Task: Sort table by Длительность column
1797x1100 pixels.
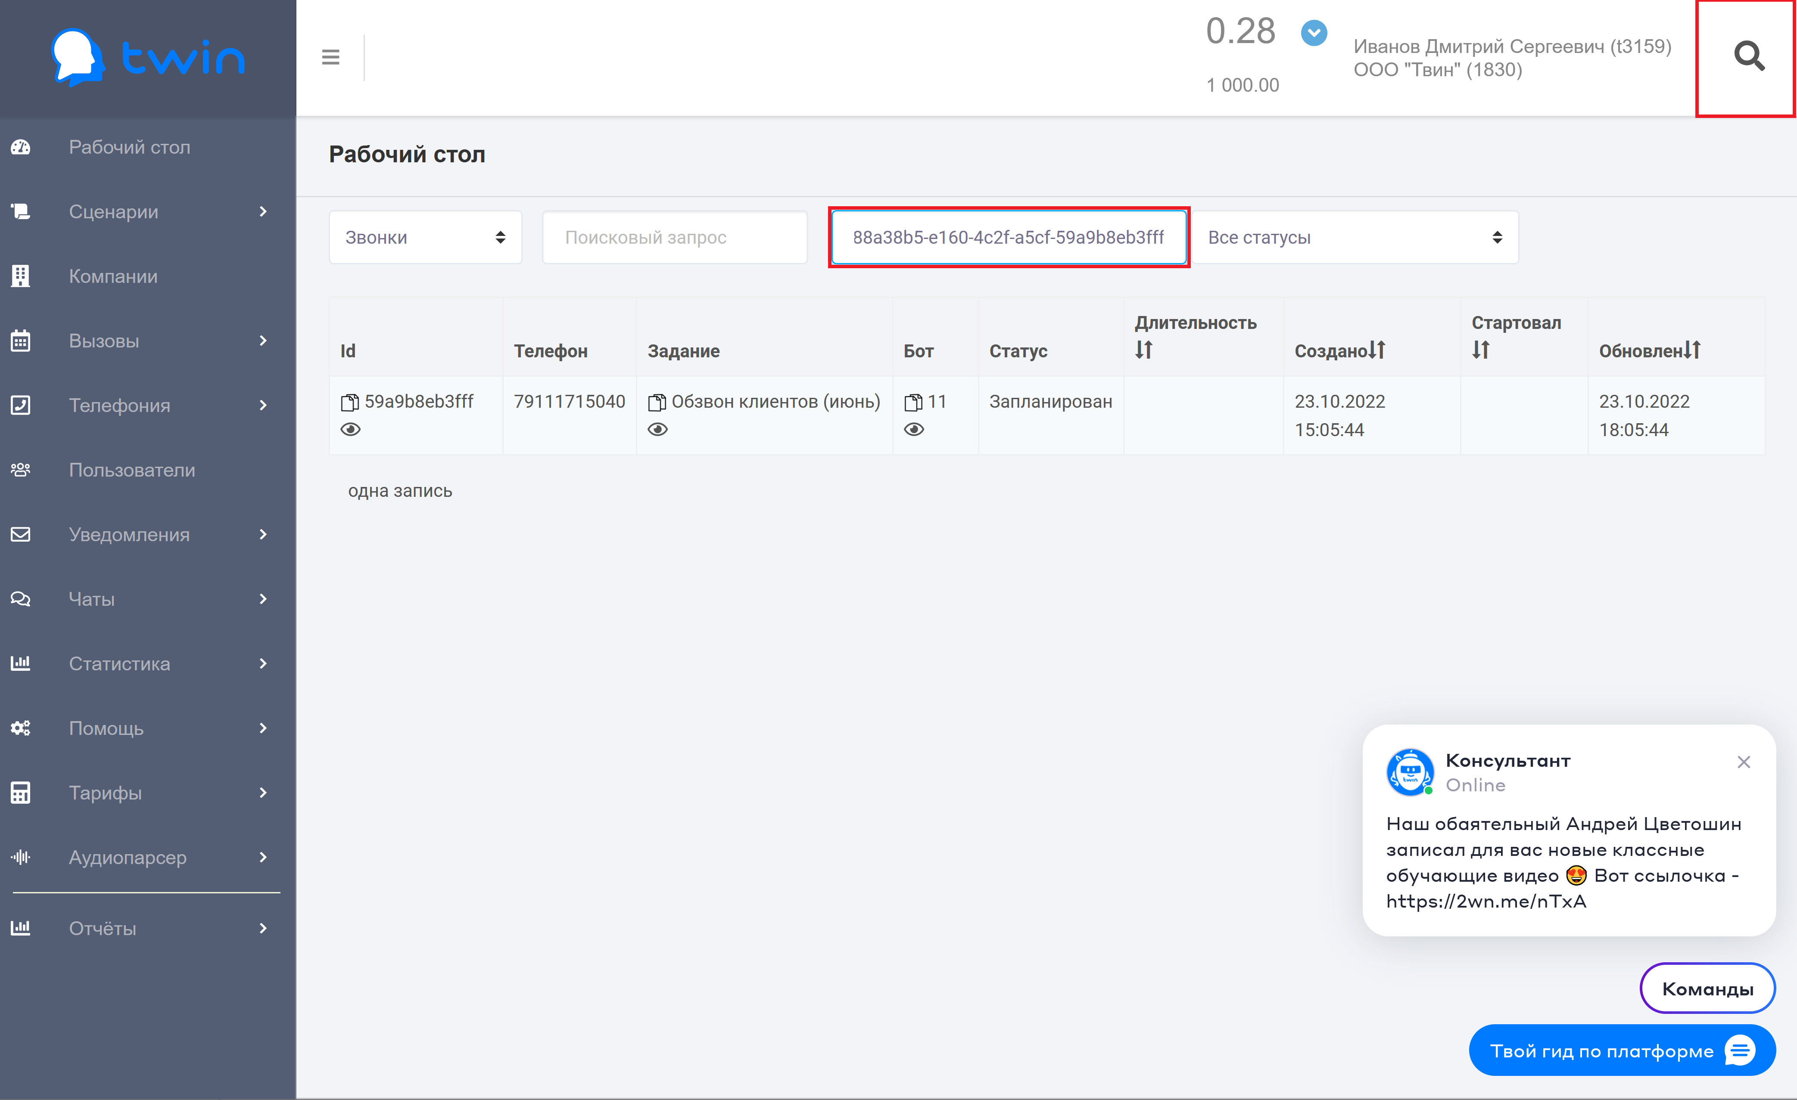Action: [1143, 350]
